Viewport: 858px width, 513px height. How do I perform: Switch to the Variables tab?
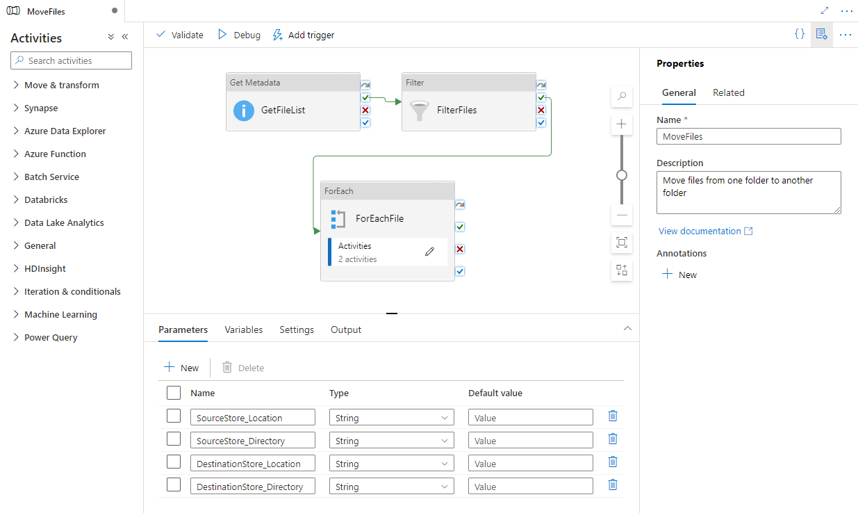point(243,329)
